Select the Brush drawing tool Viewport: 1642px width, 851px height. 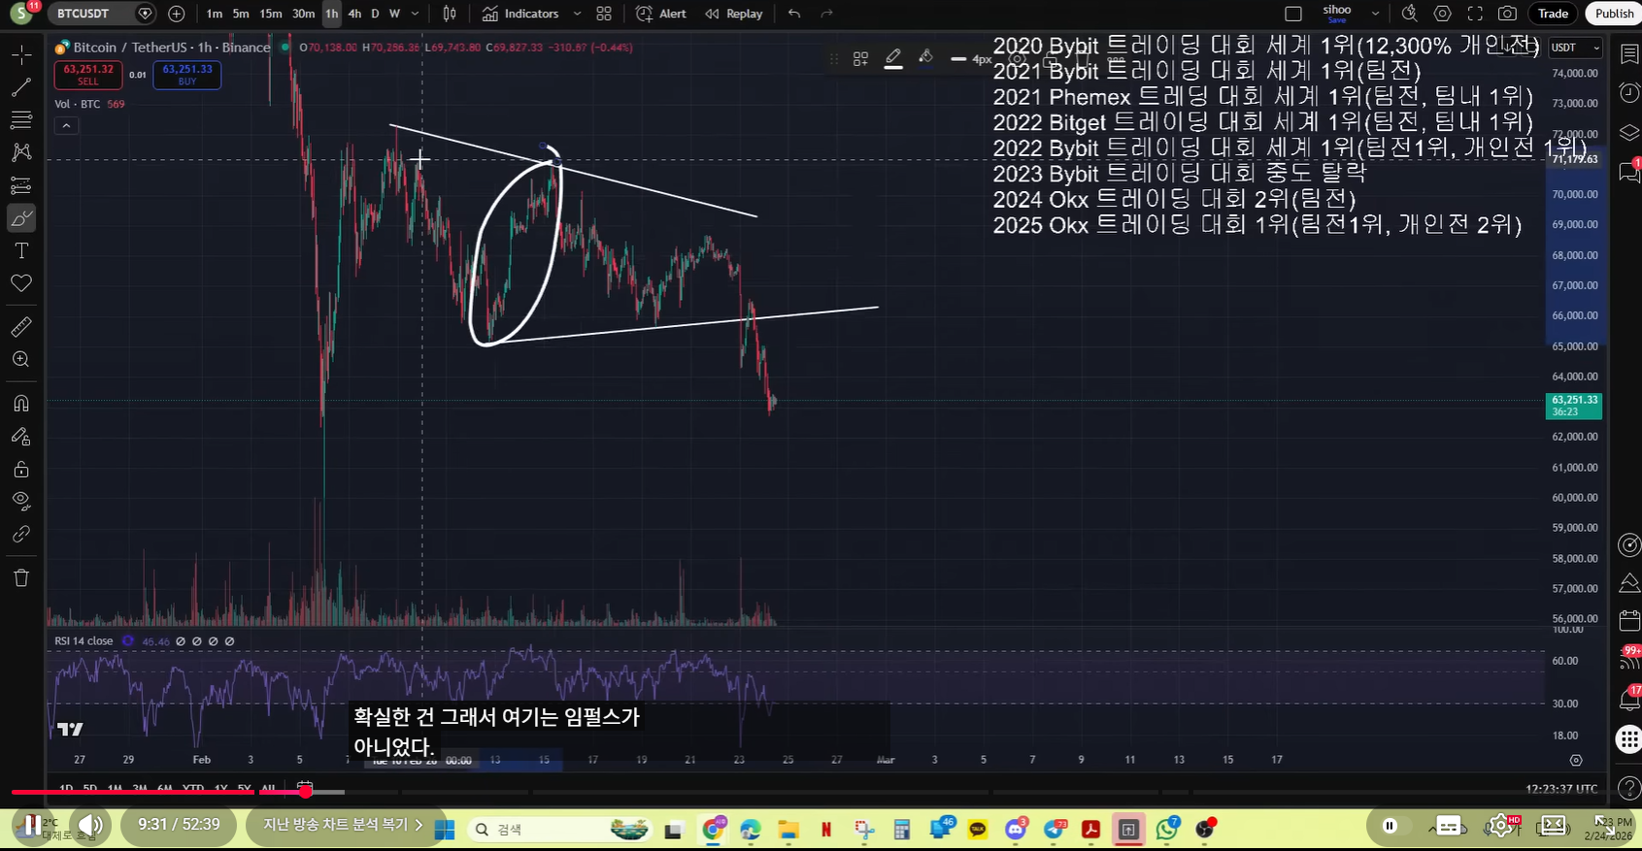[20, 218]
